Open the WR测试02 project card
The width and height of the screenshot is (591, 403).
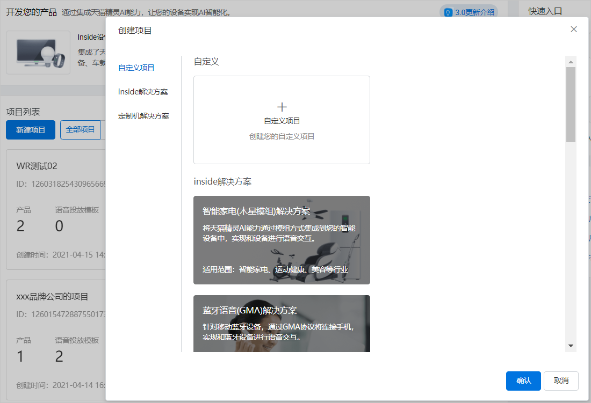click(56, 210)
